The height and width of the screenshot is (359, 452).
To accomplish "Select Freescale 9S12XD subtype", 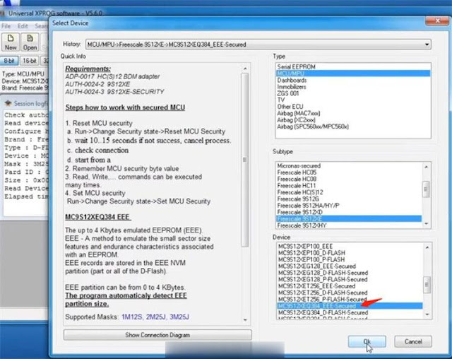I will pos(349,212).
